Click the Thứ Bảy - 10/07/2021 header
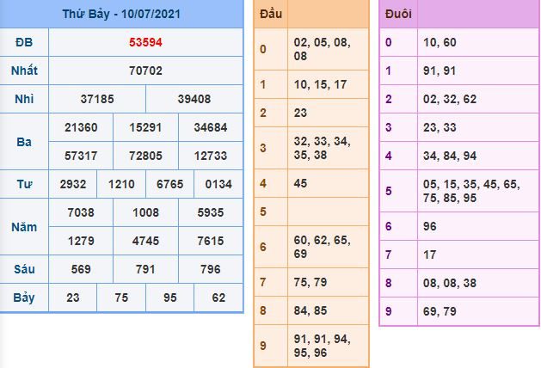The image size is (541, 368). (x=122, y=15)
